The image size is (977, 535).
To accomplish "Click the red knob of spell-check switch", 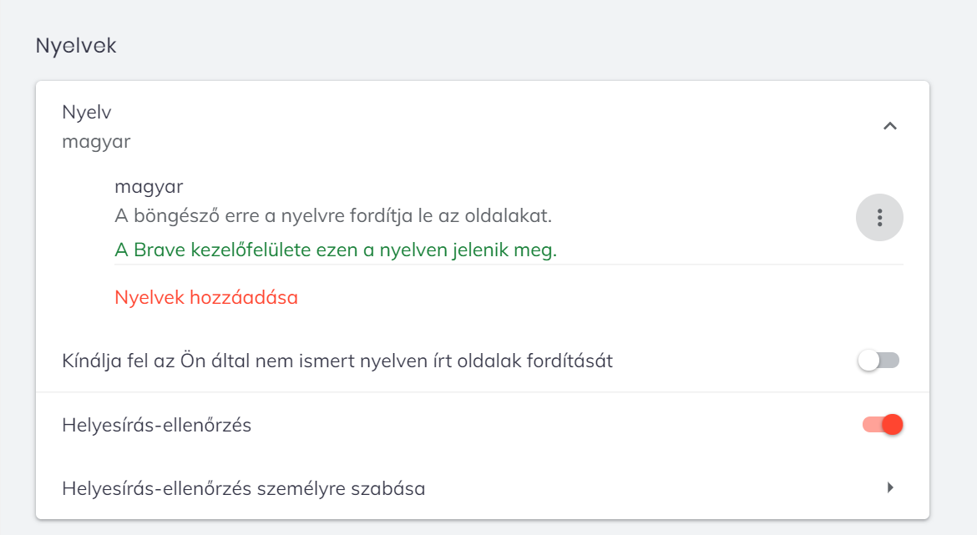I will point(892,425).
